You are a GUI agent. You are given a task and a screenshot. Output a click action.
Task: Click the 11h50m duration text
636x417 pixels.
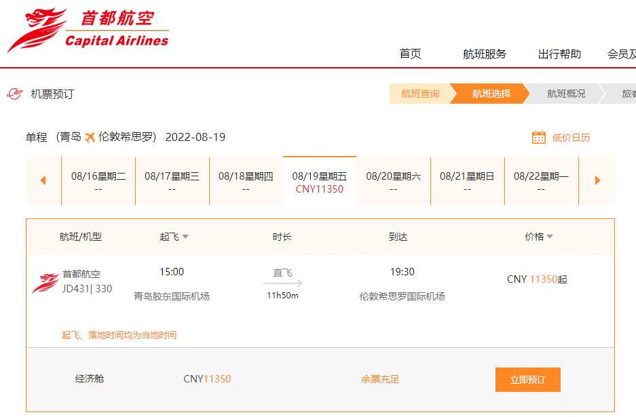(282, 296)
